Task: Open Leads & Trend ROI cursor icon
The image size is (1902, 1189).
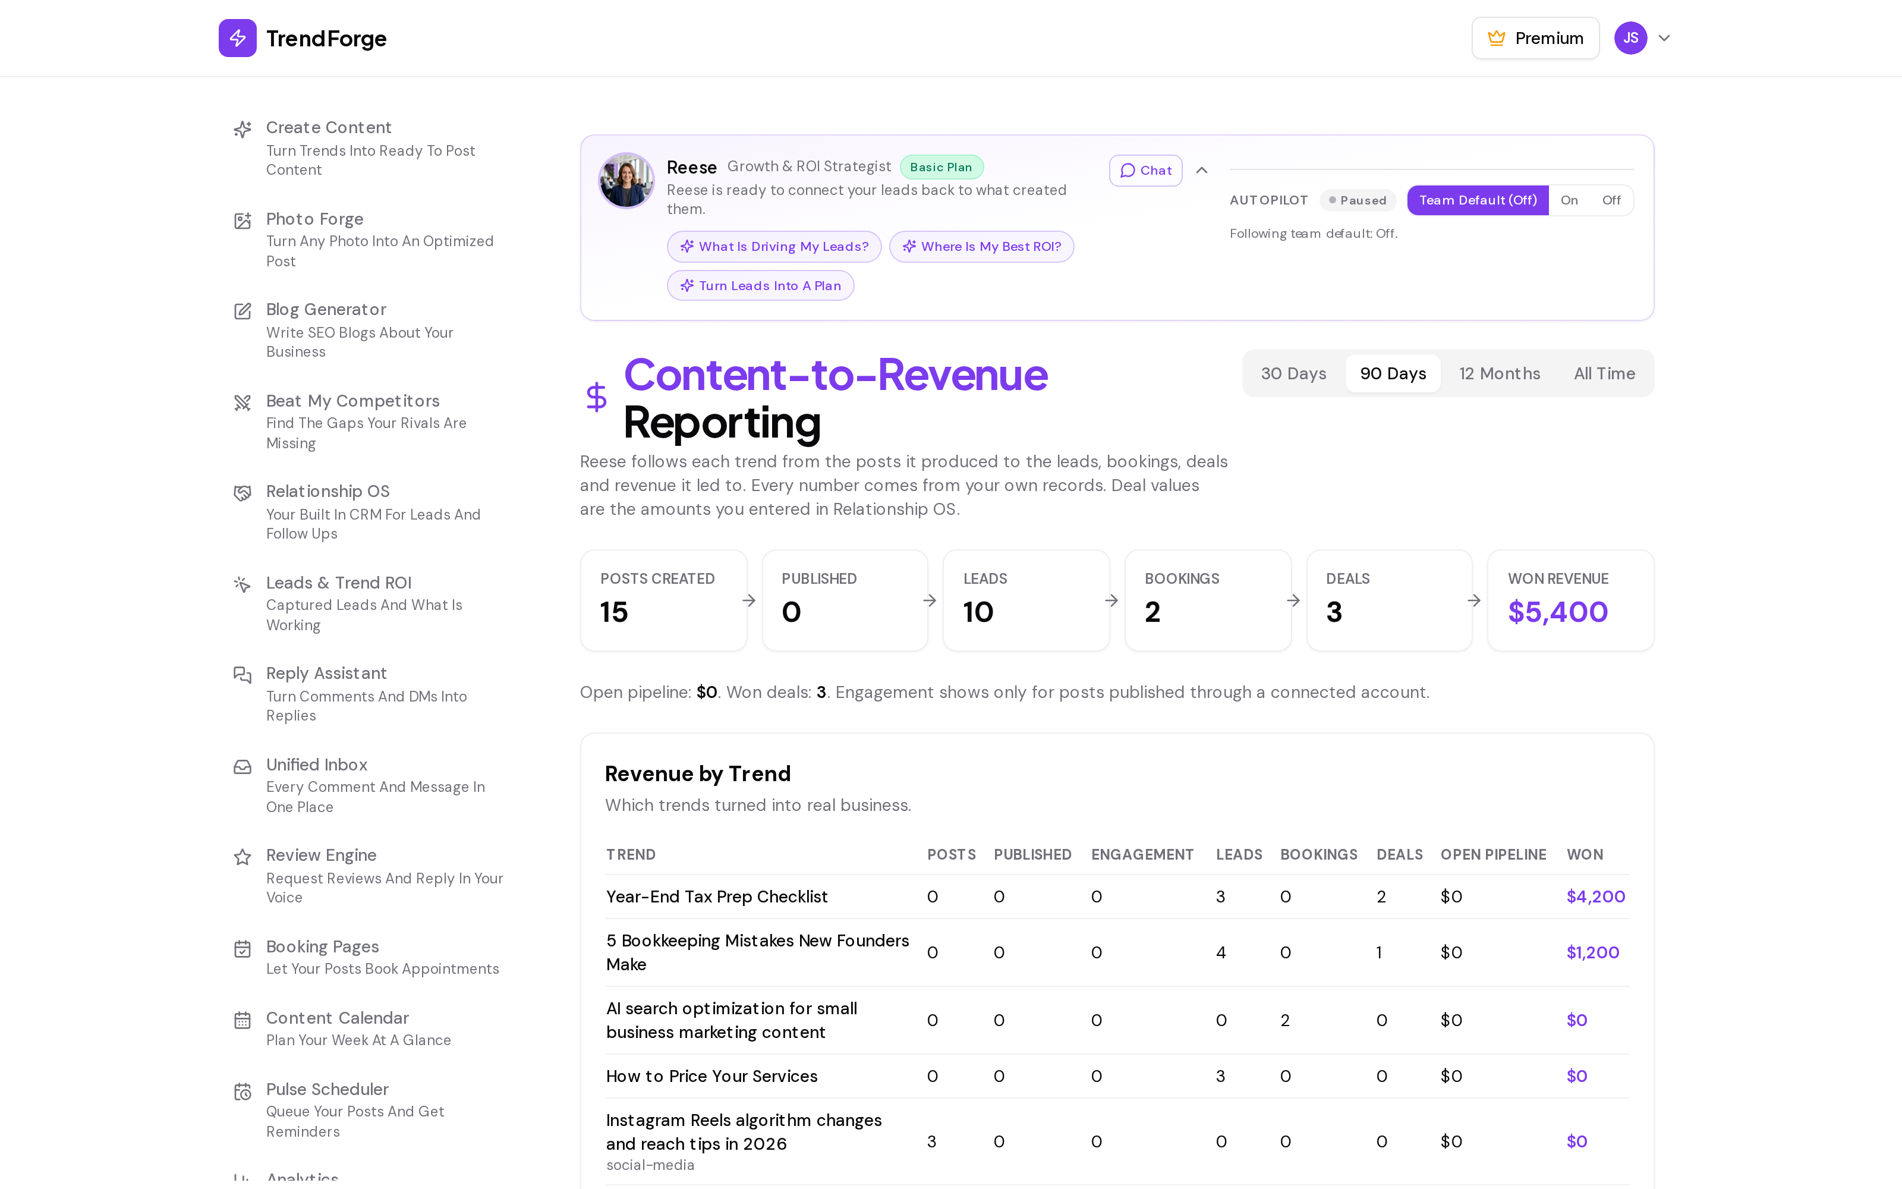Action: click(x=243, y=584)
